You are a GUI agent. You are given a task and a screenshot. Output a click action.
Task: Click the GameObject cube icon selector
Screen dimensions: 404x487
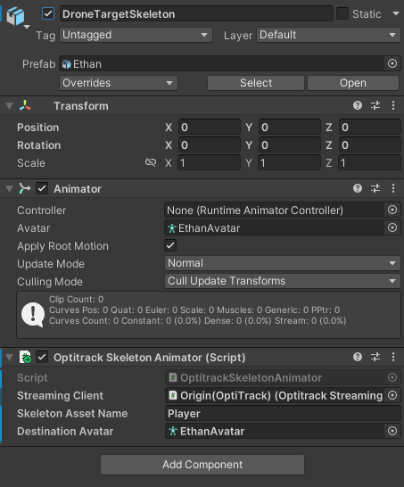[x=16, y=18]
